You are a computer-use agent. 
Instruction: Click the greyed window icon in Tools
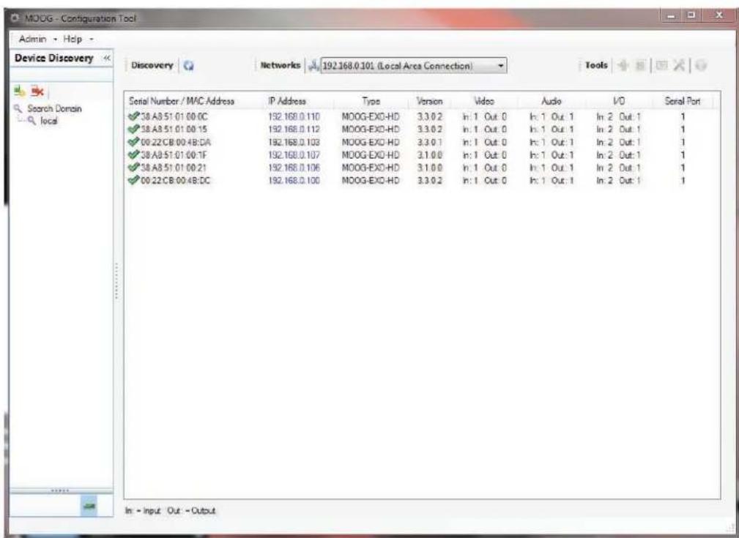661,65
